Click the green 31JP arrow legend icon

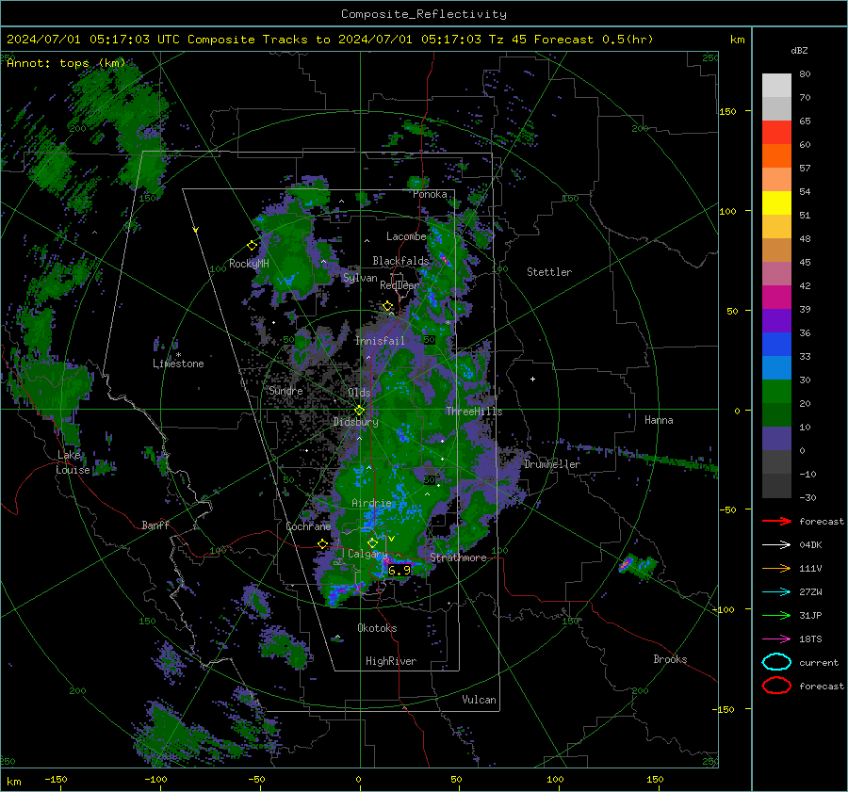tap(776, 615)
